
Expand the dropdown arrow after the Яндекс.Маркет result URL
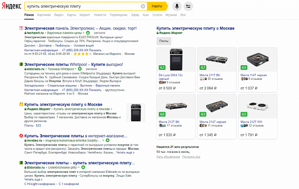pyautogui.click(x=111, y=109)
